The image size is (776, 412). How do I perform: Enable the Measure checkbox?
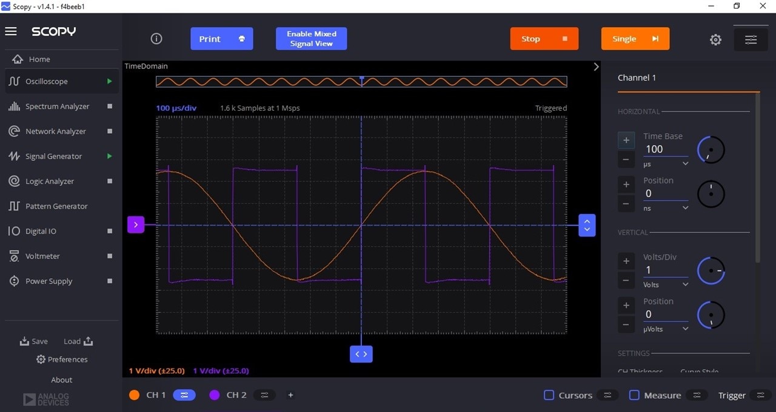634,395
